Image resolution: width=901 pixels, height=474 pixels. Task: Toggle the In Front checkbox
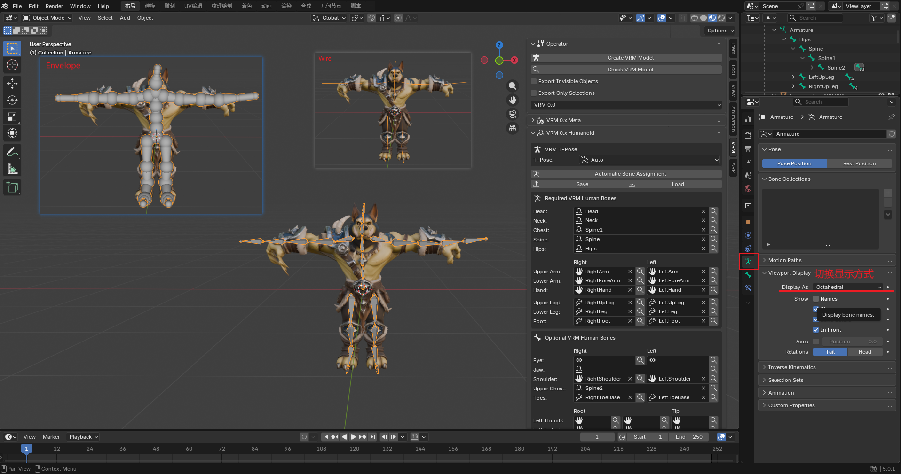816,330
